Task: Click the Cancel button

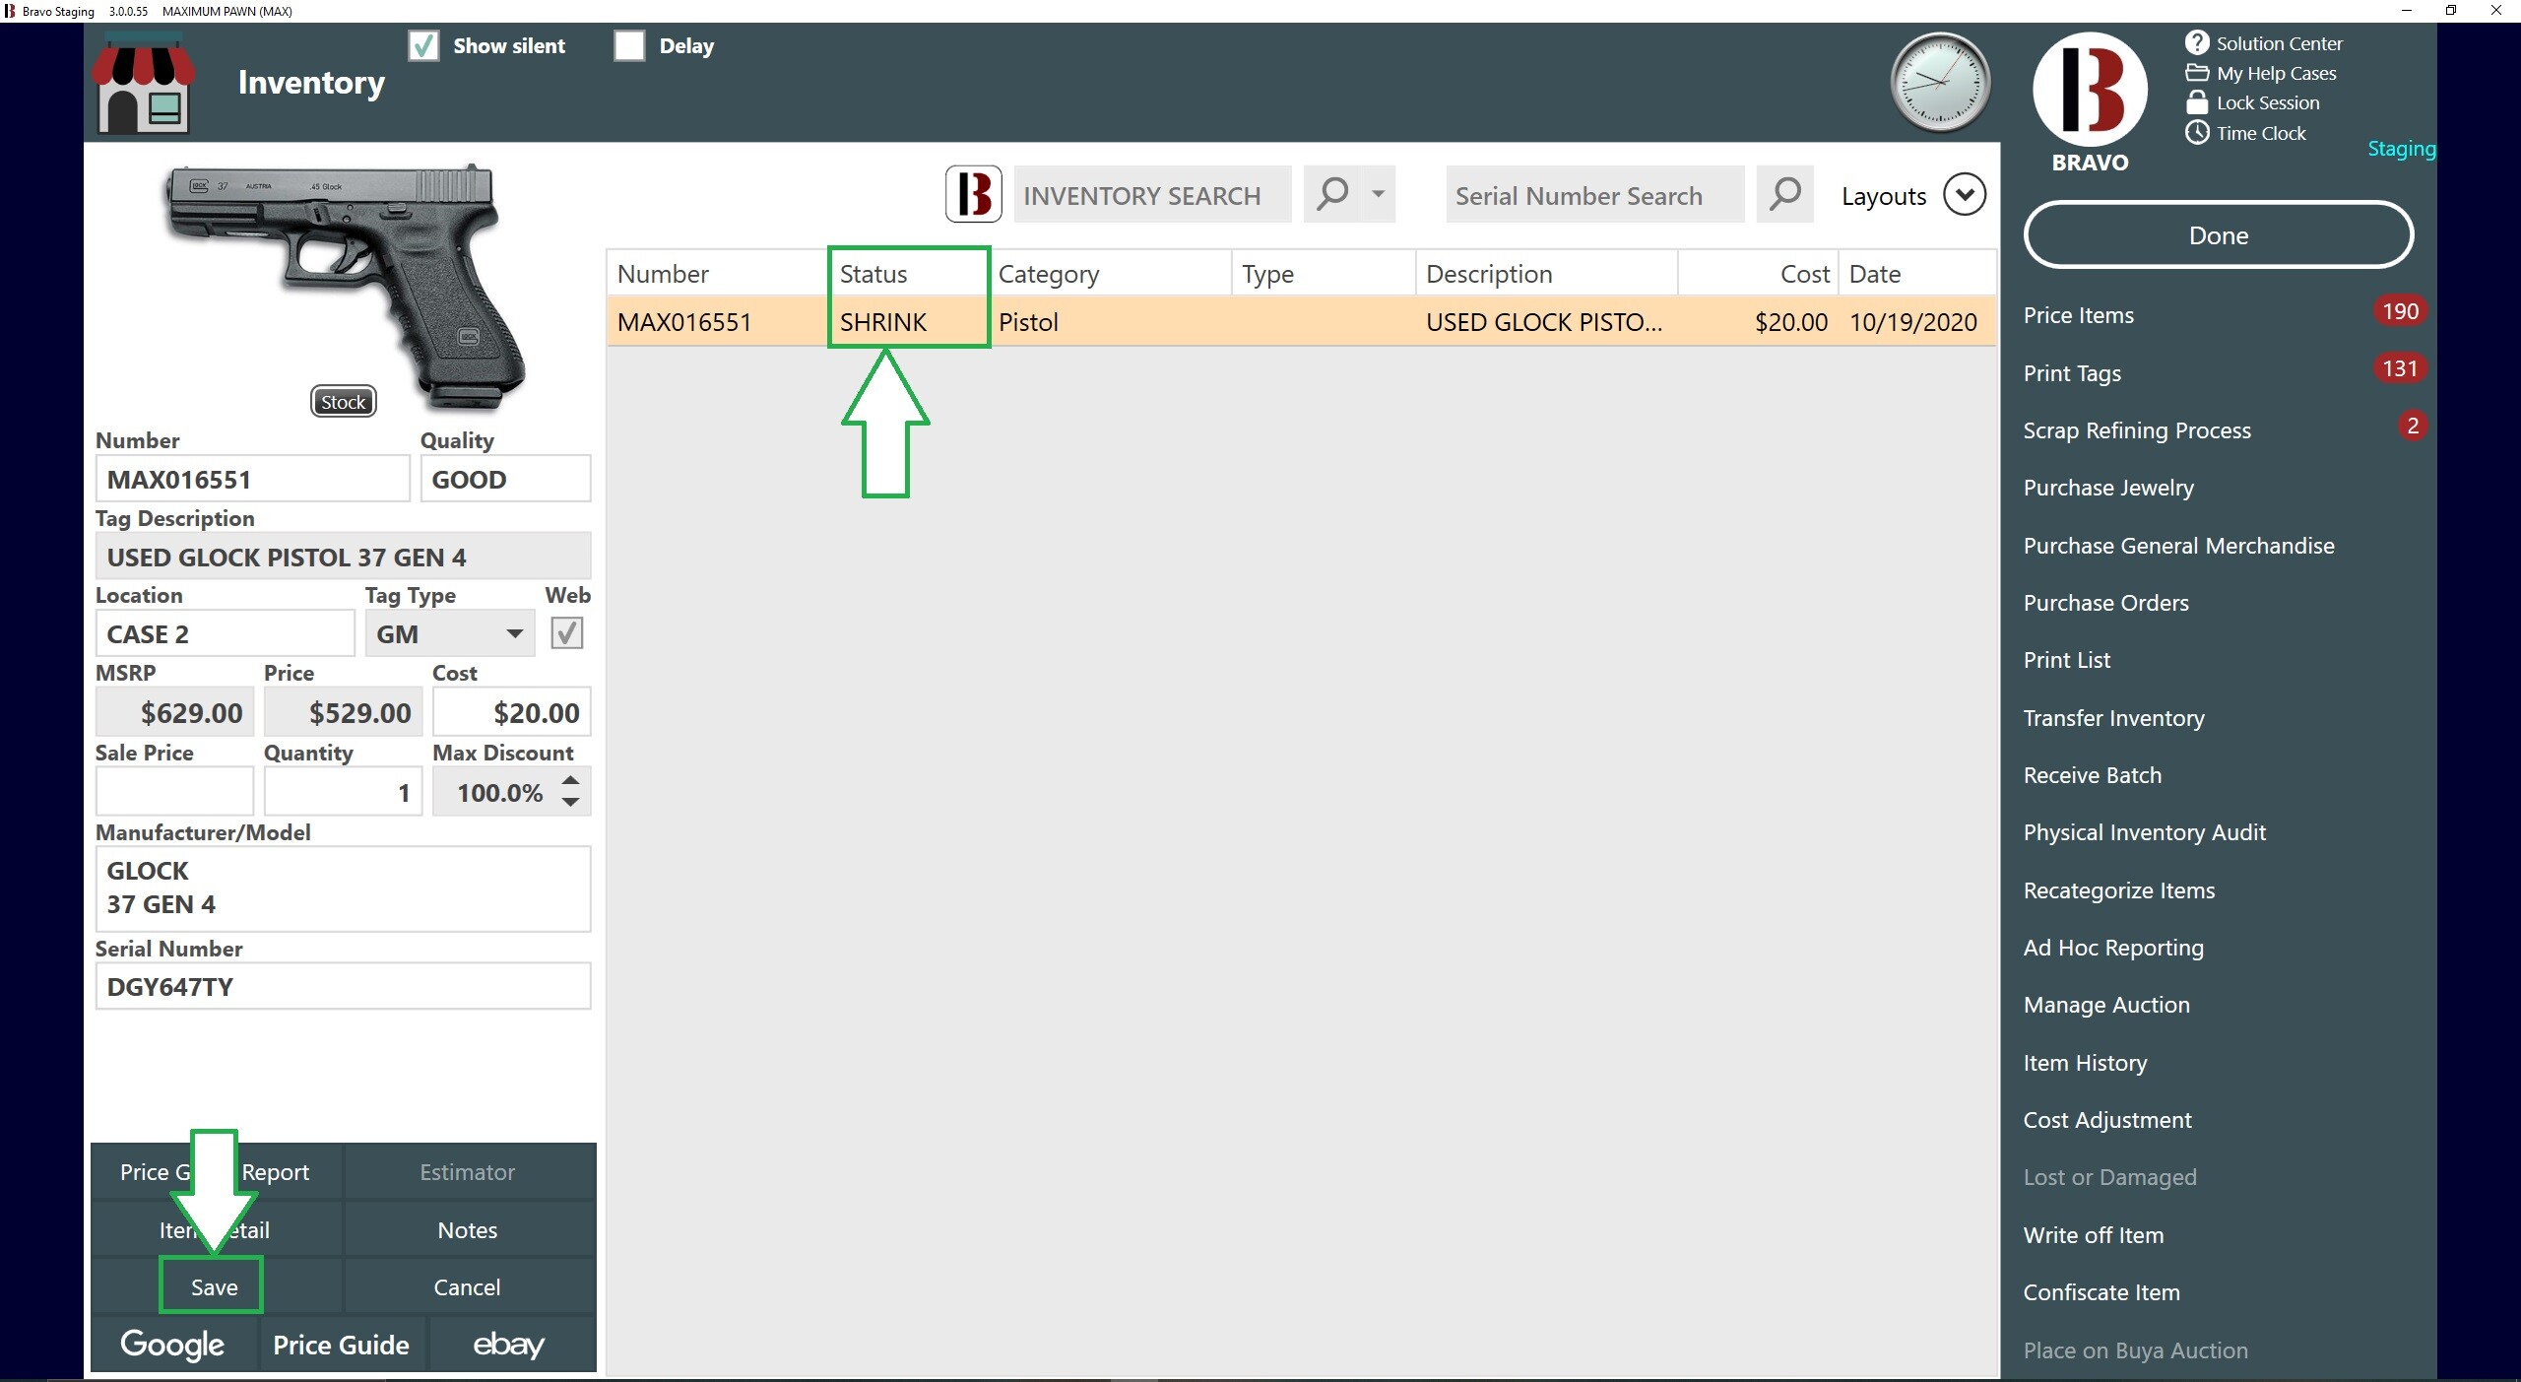Action: (x=467, y=1286)
